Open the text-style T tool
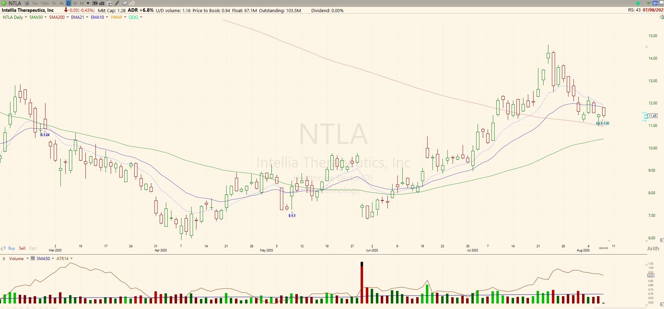This screenshot has height=309, width=664. pyautogui.click(x=95, y=3)
